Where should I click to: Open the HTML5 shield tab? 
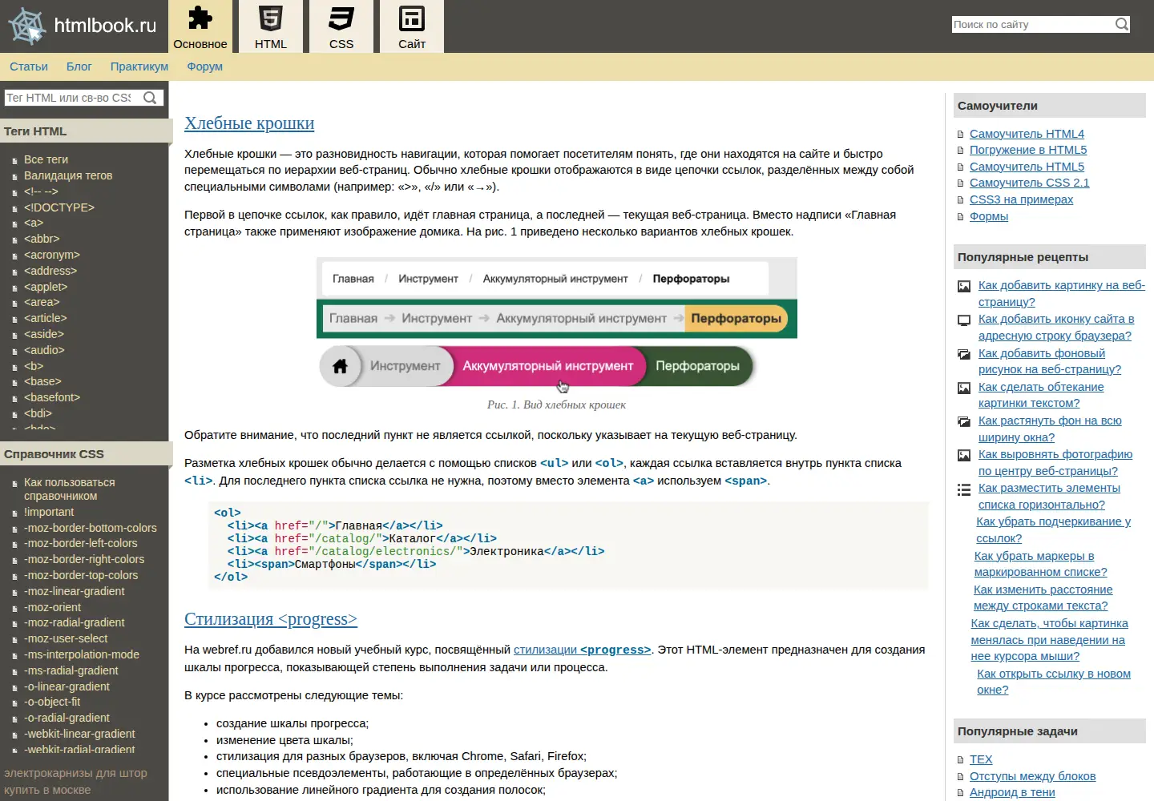(x=271, y=26)
